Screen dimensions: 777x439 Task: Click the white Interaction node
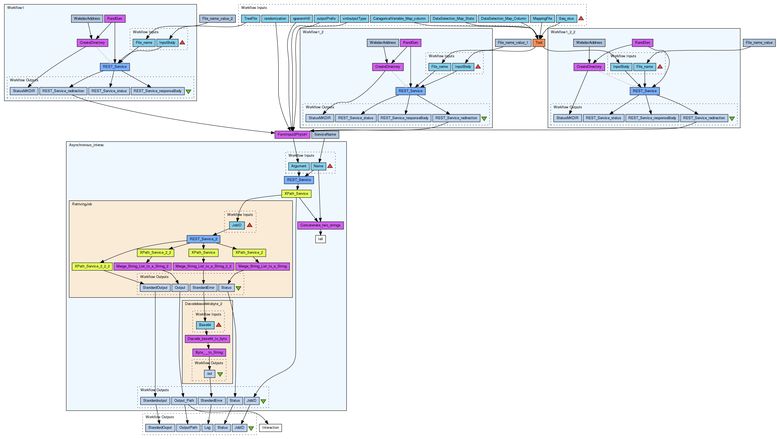[x=270, y=428]
